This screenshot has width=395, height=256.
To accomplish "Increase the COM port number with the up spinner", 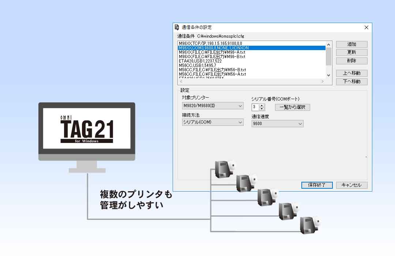I will pyautogui.click(x=262, y=106).
